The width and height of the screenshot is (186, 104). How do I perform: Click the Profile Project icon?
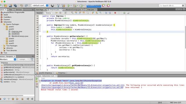click(81, 5)
